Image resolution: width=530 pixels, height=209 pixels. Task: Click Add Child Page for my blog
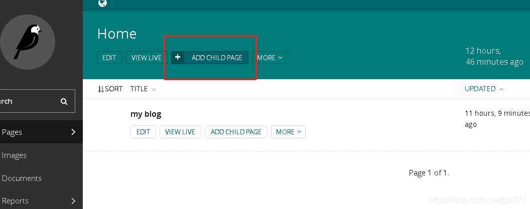coord(236,132)
